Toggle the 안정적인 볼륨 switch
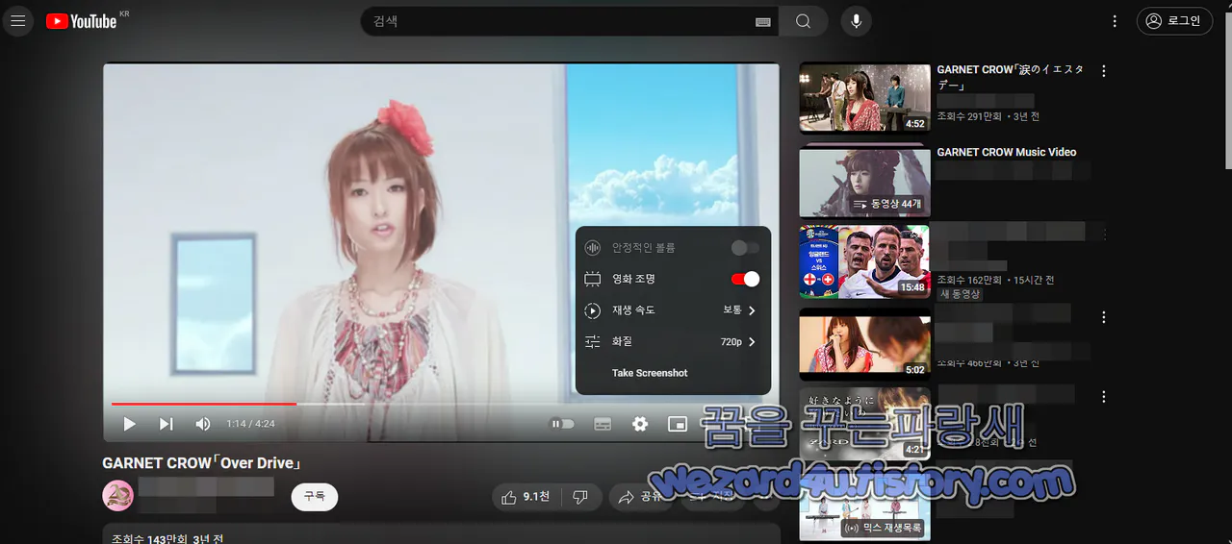Viewport: 1232px width, 544px height. [745, 248]
